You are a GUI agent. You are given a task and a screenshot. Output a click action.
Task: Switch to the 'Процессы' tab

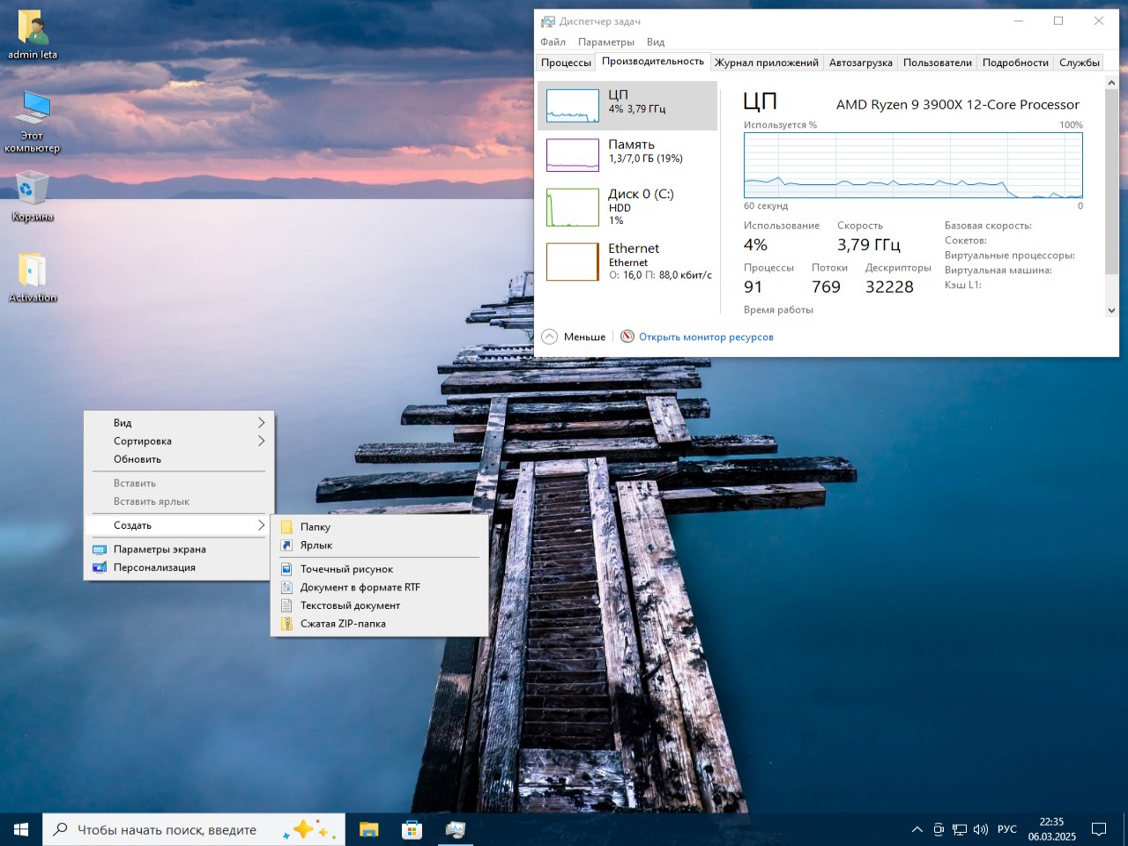[566, 63]
